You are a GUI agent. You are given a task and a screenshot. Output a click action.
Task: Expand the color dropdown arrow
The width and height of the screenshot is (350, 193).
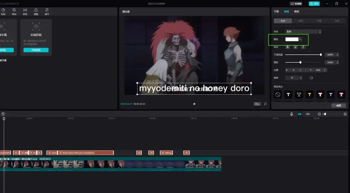coord(300,39)
